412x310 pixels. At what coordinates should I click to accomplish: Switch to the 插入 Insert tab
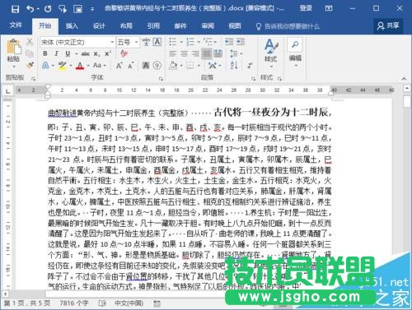click(x=72, y=26)
